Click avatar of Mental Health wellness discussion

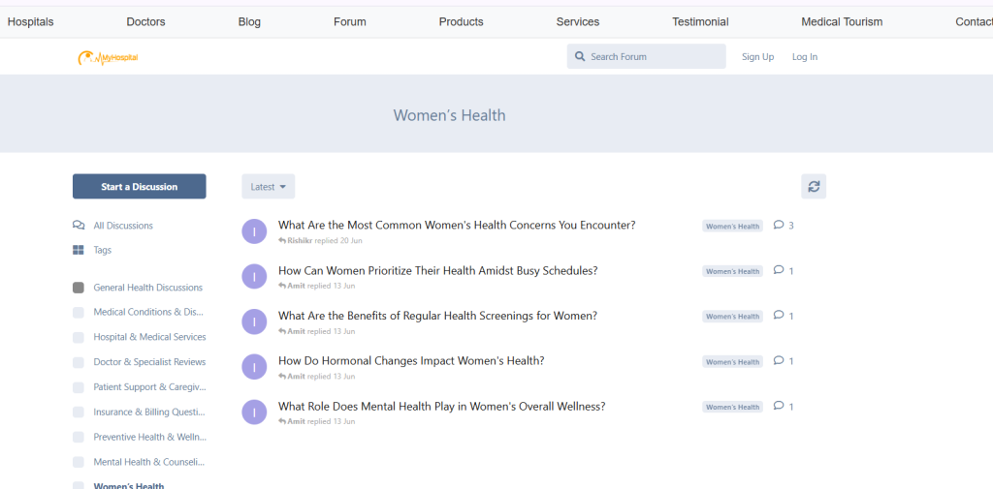click(254, 413)
